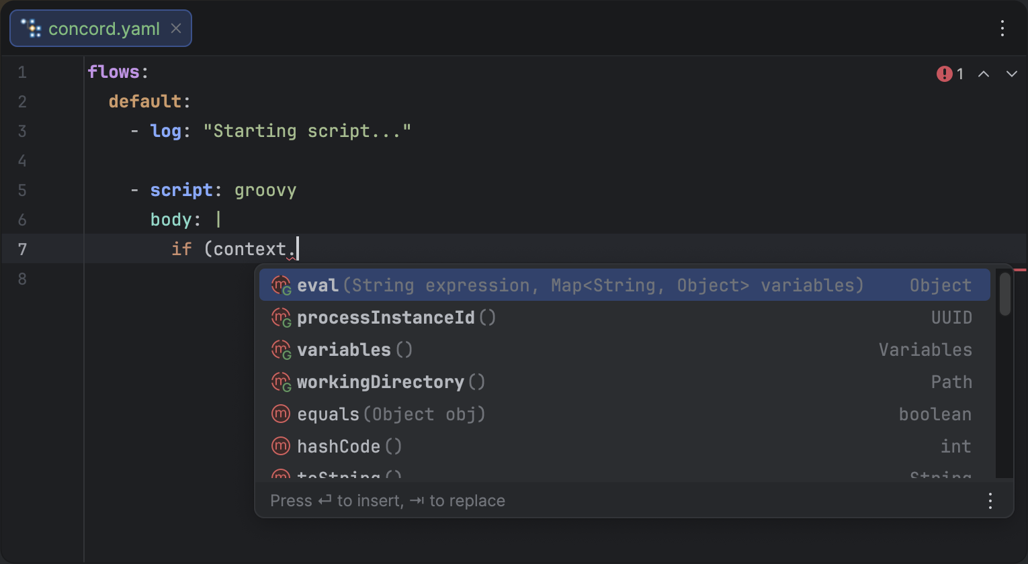Click line number 7 in the gutter
Viewport: 1028px width, 564px height.
pyautogui.click(x=22, y=248)
